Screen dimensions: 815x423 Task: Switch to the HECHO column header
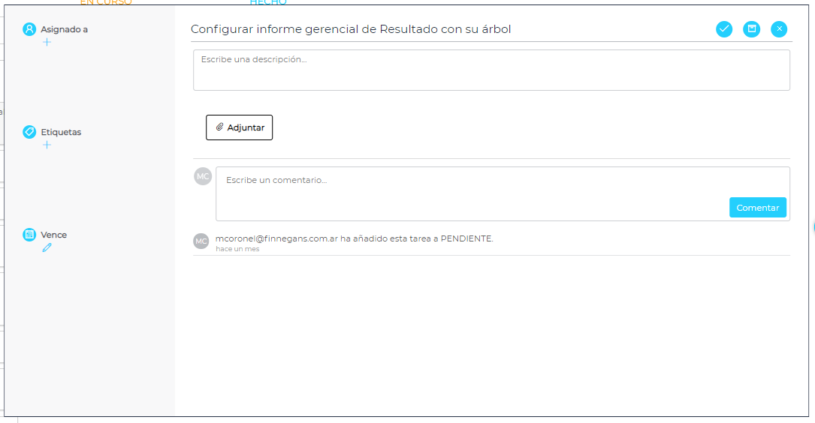268,3
